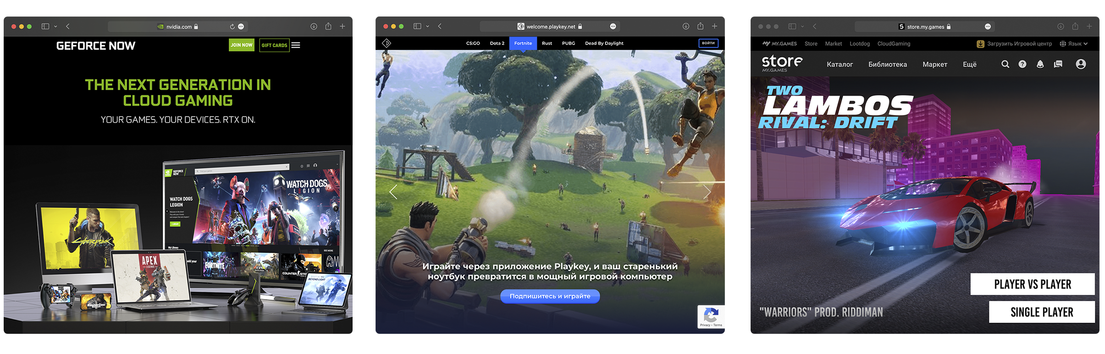
Task: Click ellipsis icon in playkey.net address bar
Action: click(x=613, y=27)
